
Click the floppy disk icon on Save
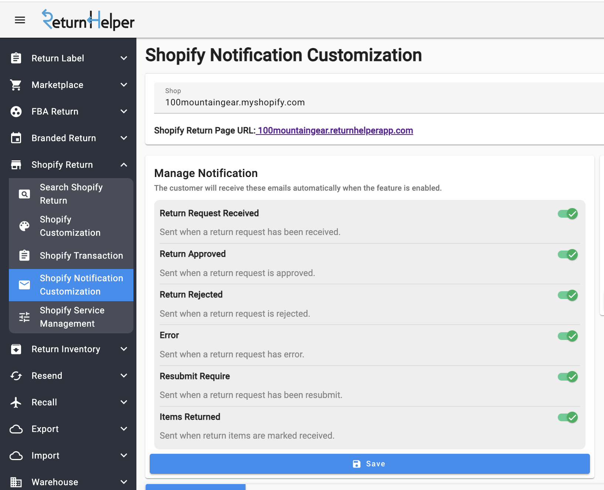[357, 464]
